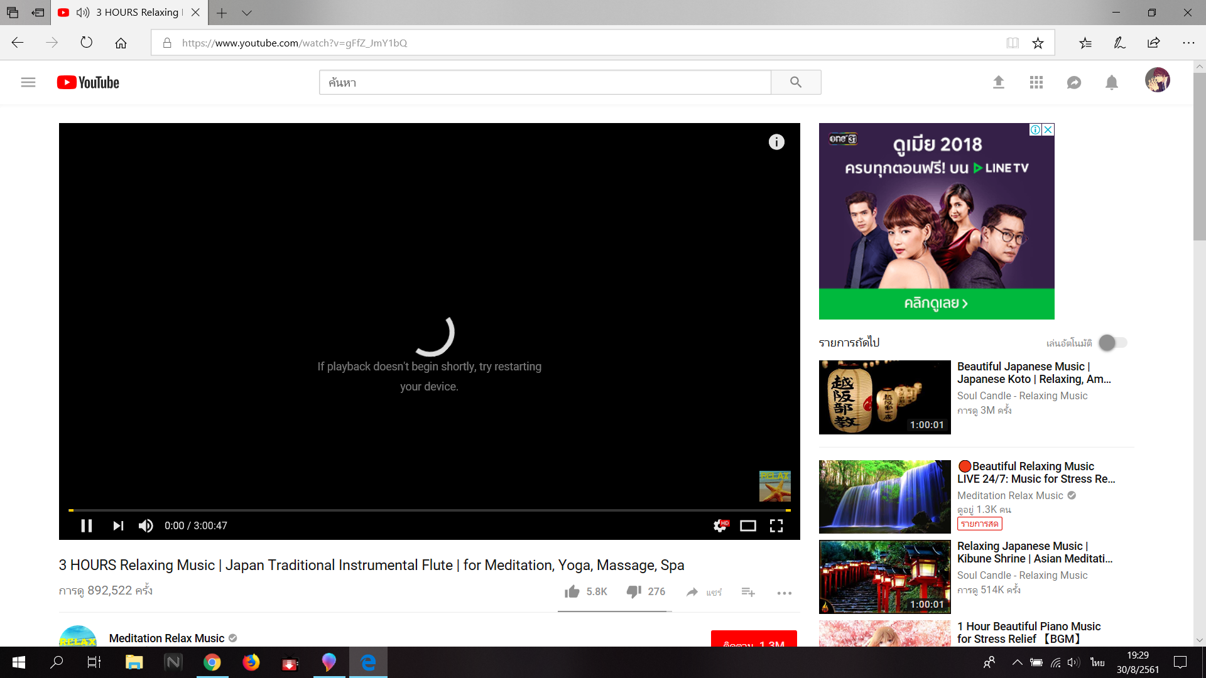This screenshot has width=1206, height=678.
Task: Toggle the autoplay switch
Action: 1112,343
